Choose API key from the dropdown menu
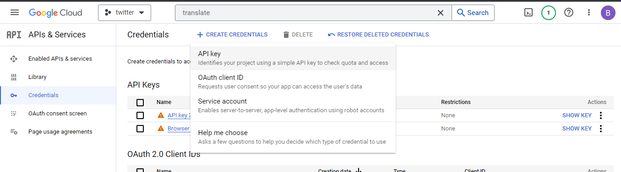This screenshot has height=172, width=621. (293, 58)
